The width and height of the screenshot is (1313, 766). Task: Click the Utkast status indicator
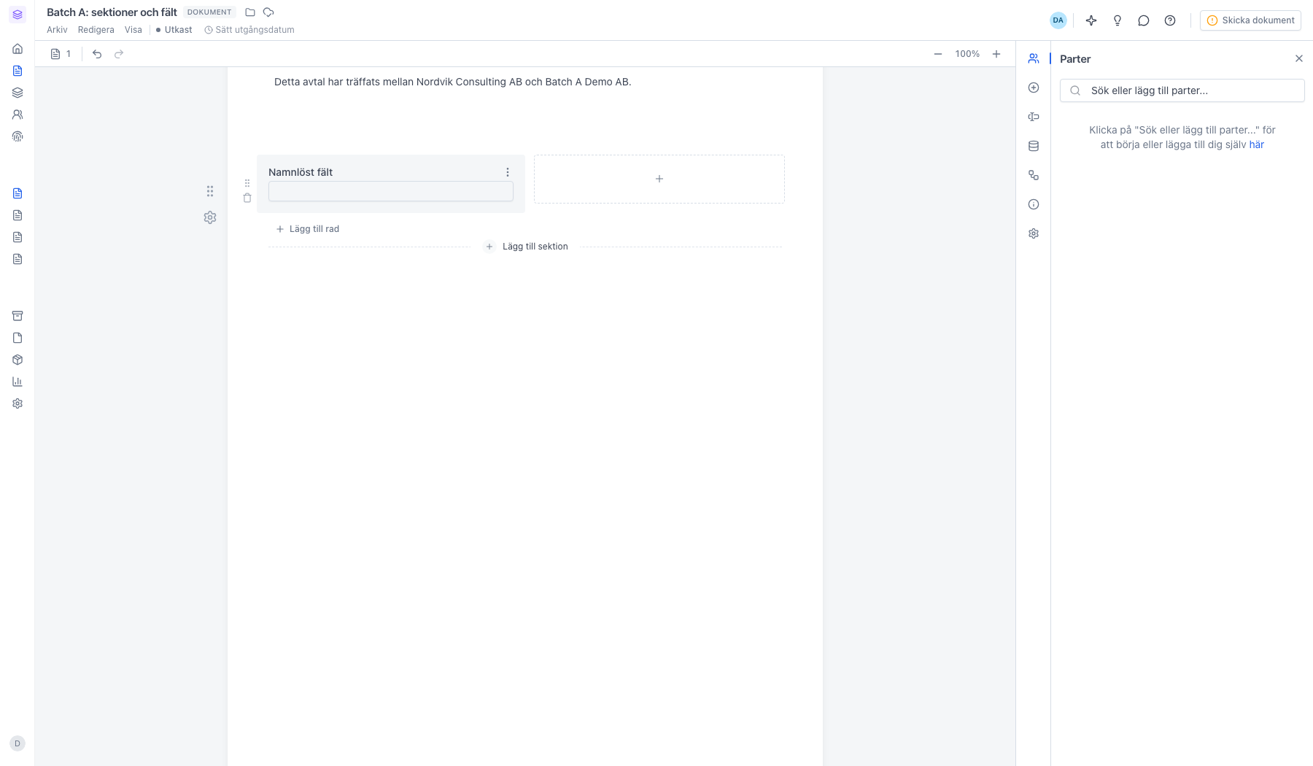click(174, 30)
